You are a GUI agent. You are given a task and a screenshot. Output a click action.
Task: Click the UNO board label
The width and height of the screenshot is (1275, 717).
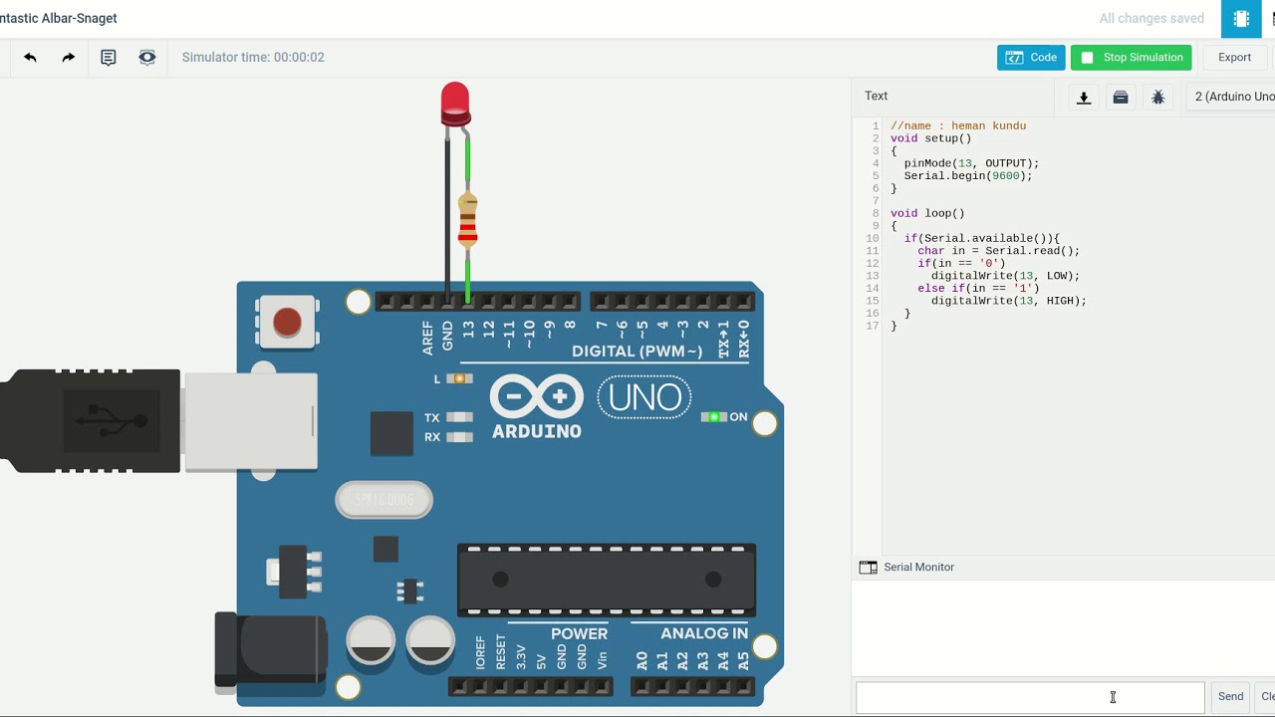coord(644,397)
